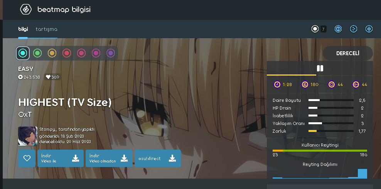The image size is (381, 189).
Task: Pause the song preview
Action: [320, 69]
